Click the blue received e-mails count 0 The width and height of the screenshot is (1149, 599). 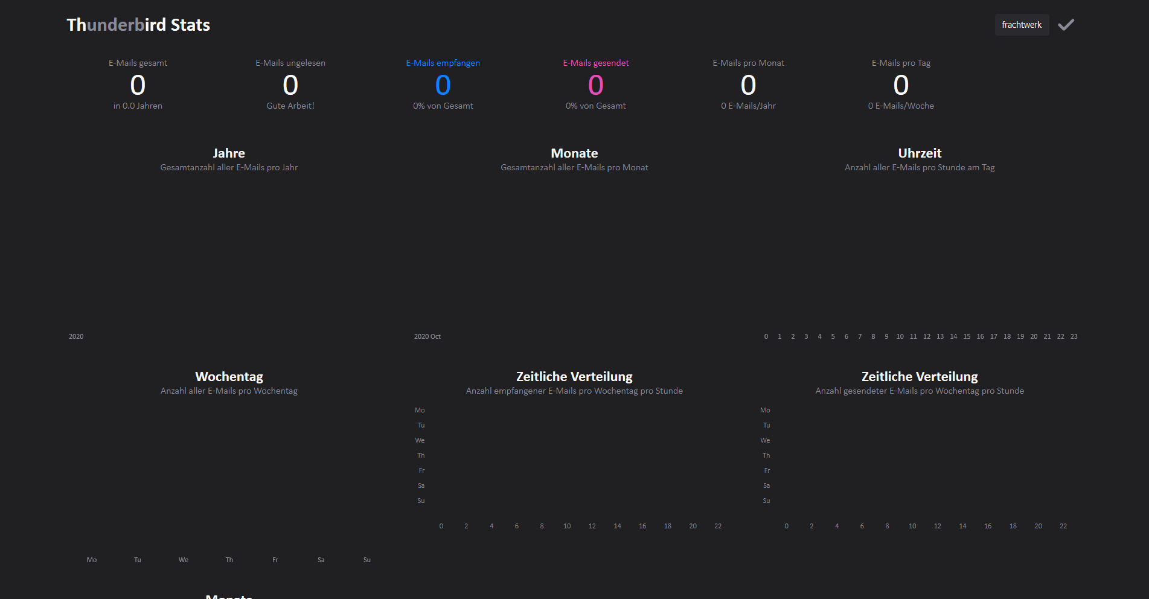443,85
